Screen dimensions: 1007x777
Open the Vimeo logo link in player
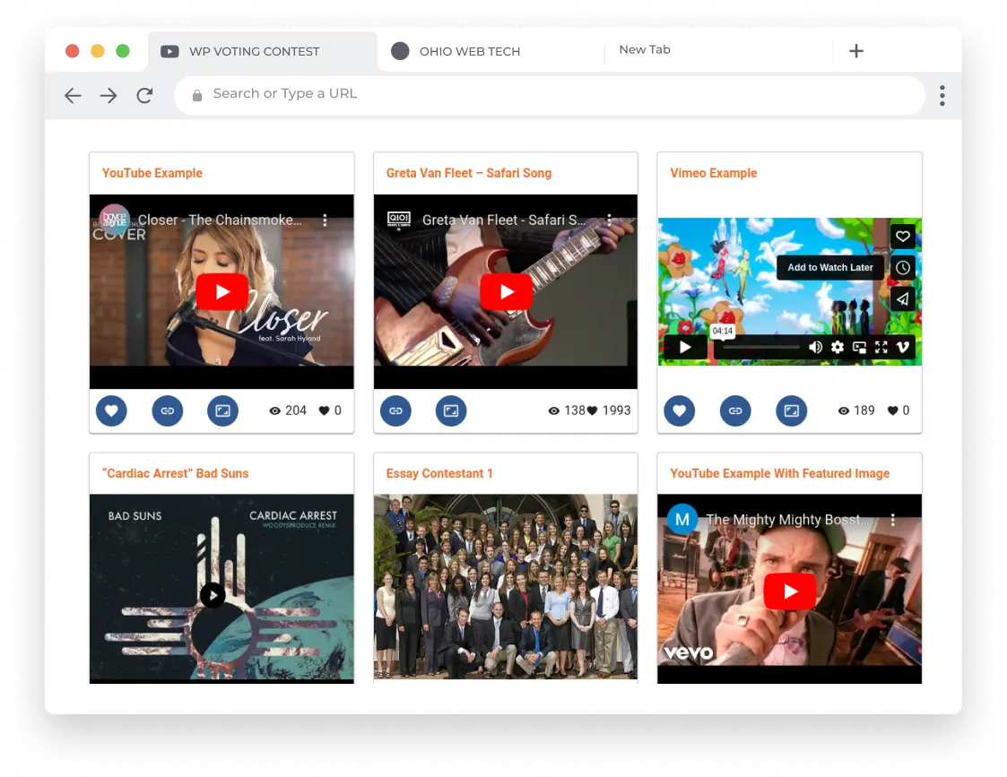902,347
